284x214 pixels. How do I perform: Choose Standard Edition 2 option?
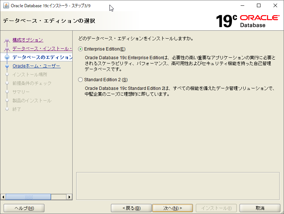point(81,80)
